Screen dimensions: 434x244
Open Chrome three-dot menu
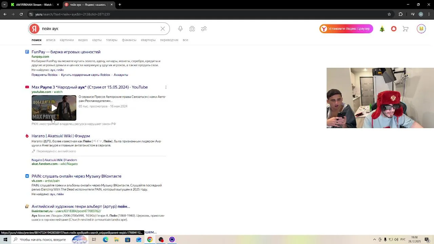coord(429,14)
